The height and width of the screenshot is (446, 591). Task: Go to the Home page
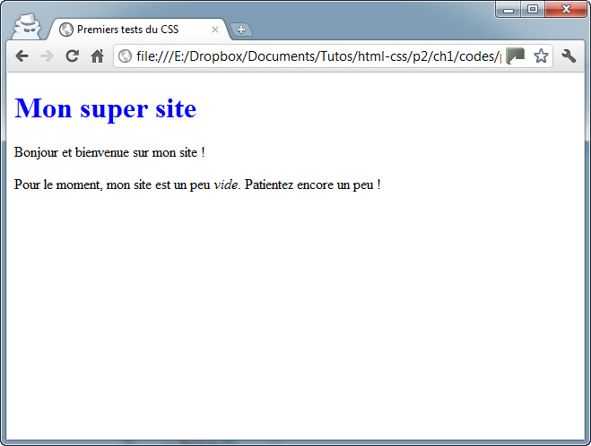coord(98,56)
